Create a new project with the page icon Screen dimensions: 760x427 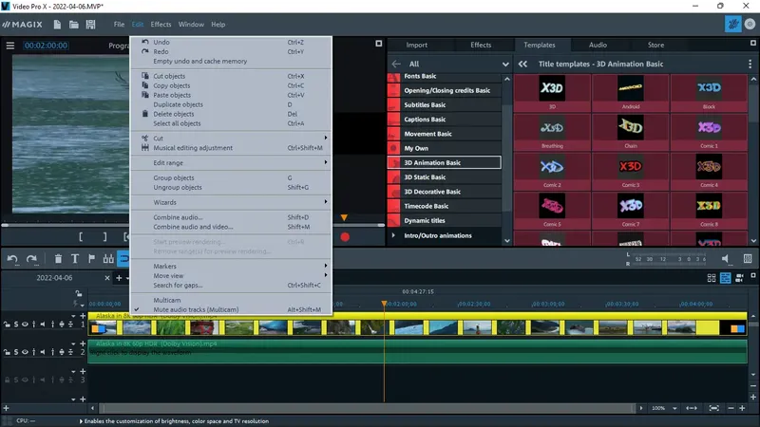pos(57,25)
